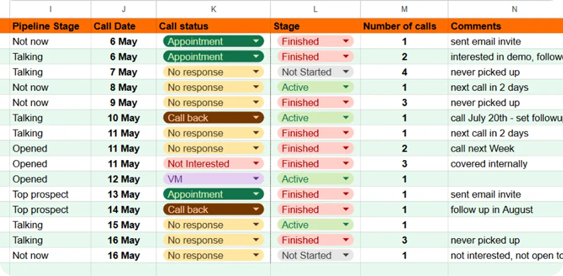This screenshot has width=563, height=276.
Task: Open Stage dropdown in the 15 May row
Action: point(346,225)
